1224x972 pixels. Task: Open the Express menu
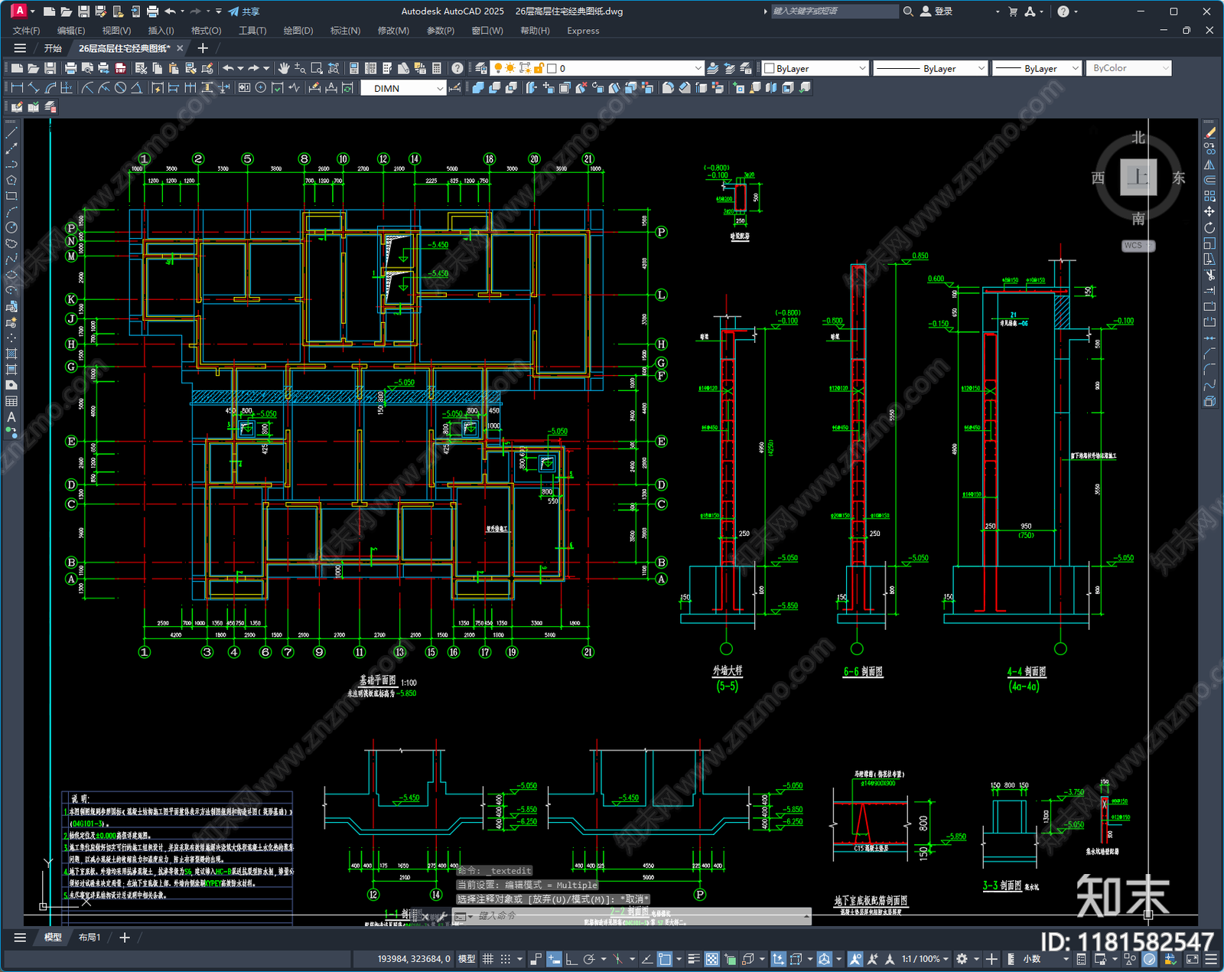coord(583,31)
